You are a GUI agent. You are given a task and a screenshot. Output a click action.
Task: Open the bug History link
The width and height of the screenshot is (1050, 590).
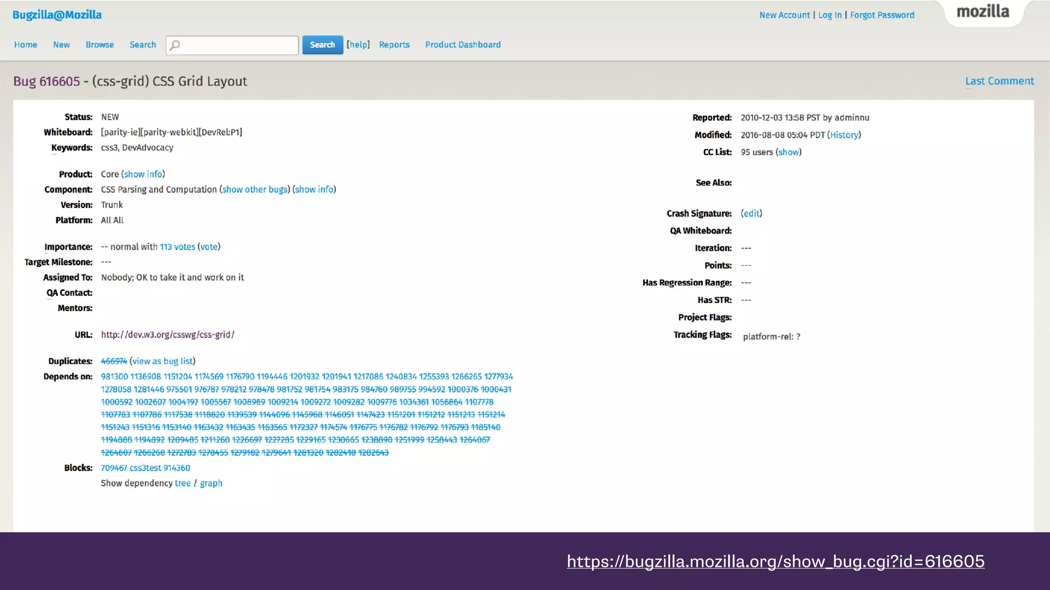point(844,135)
